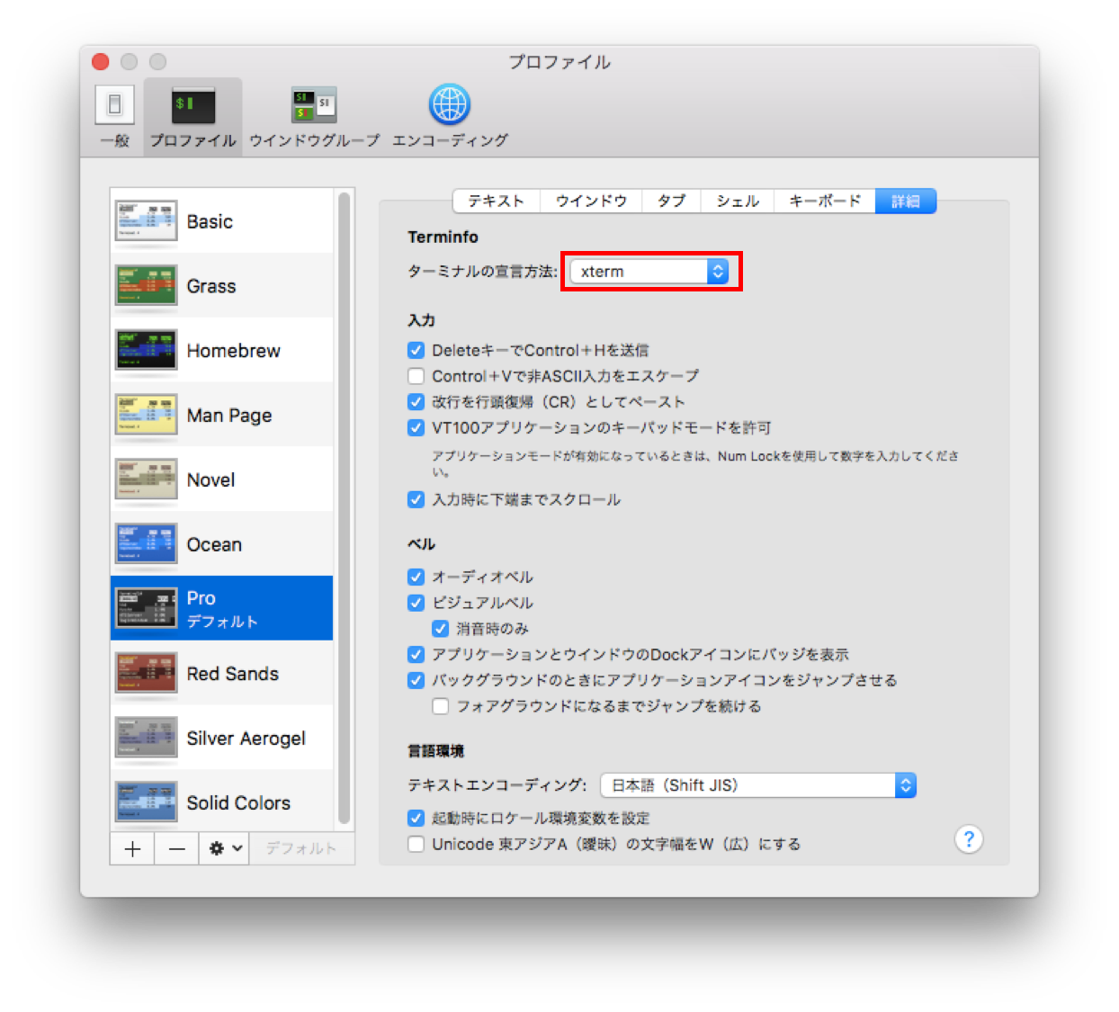Switch to the シェル tab
The width and height of the screenshot is (1119, 1012).
point(738,201)
